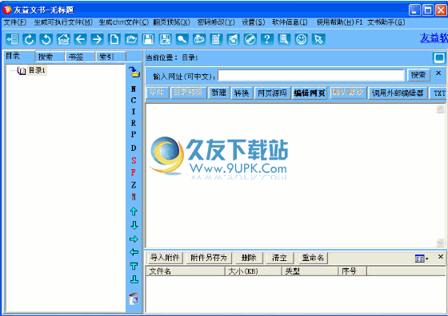Click 网页源码 button
The width and height of the screenshot is (448, 316).
272,93
